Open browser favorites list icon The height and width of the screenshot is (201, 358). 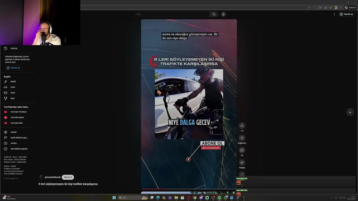tap(331, 8)
